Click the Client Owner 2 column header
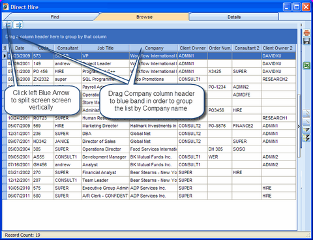313x240 pixels. tap(278, 48)
